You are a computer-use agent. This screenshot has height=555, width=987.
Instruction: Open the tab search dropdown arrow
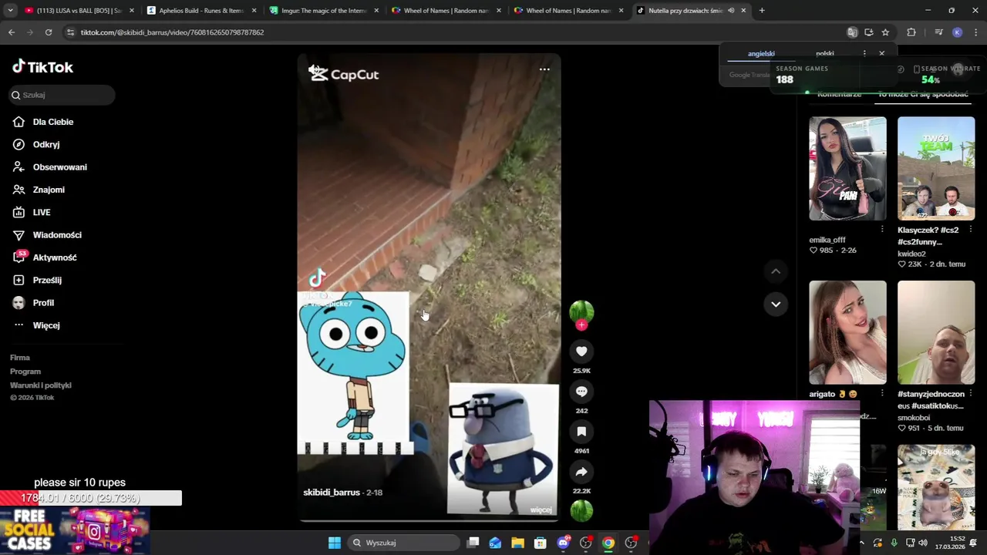pos(10,11)
